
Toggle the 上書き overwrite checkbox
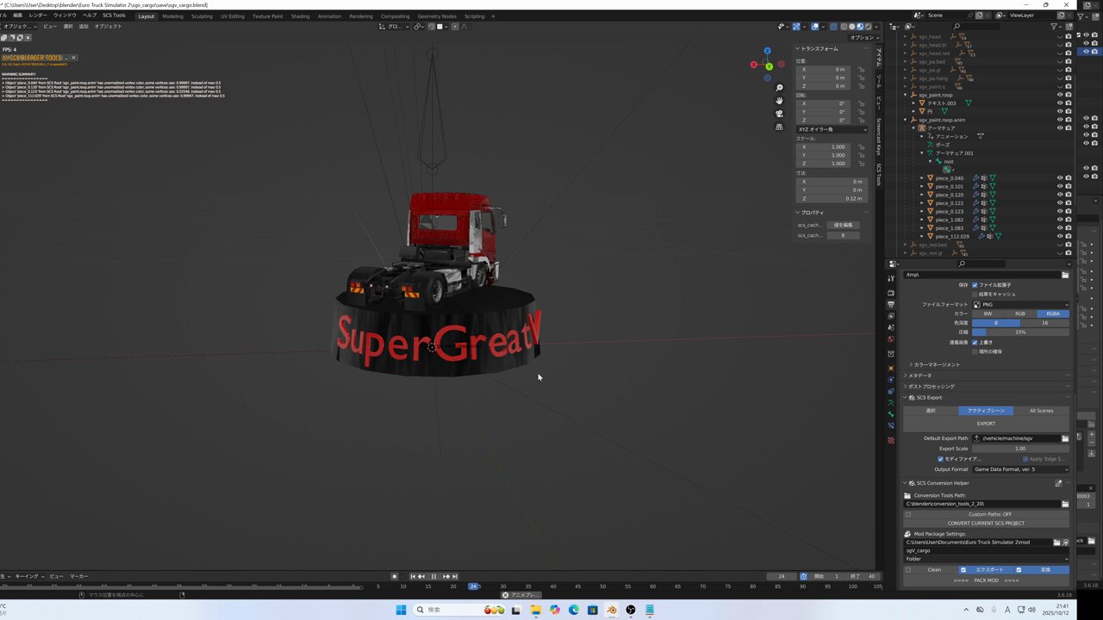(975, 342)
